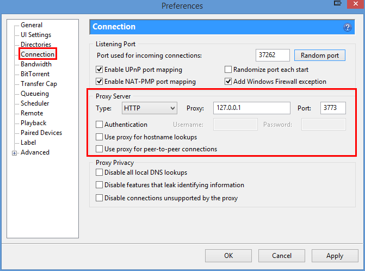Screen dimensions: 365x271
Task: Enable Randomize port each start
Action: (228, 70)
